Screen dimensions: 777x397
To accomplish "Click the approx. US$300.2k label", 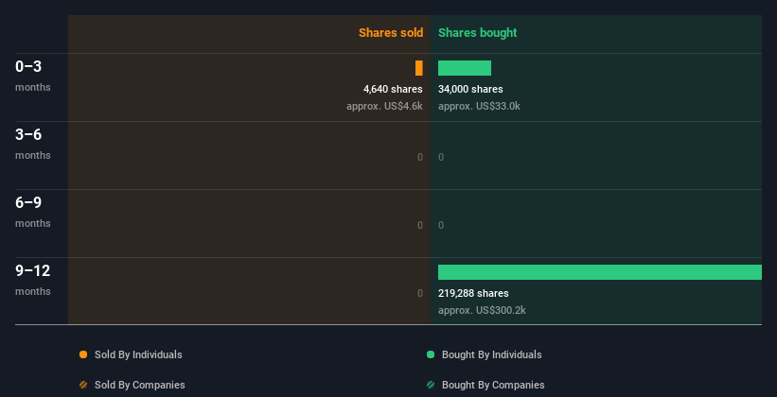I will pyautogui.click(x=482, y=310).
